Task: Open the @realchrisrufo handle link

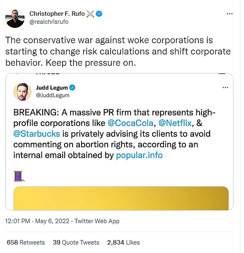Action: click(49, 22)
